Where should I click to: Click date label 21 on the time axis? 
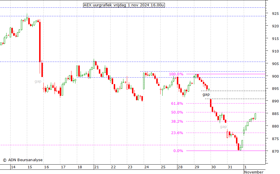click(x=97, y=167)
